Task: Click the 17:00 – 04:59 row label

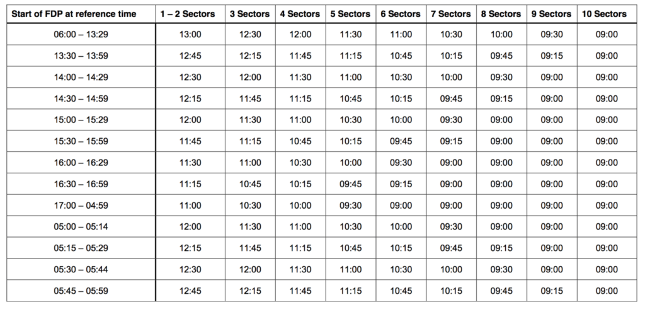Action: pyautogui.click(x=81, y=206)
